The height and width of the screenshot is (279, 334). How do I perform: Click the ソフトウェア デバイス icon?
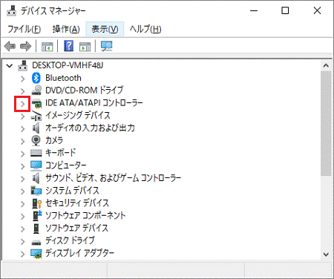[x=36, y=229]
